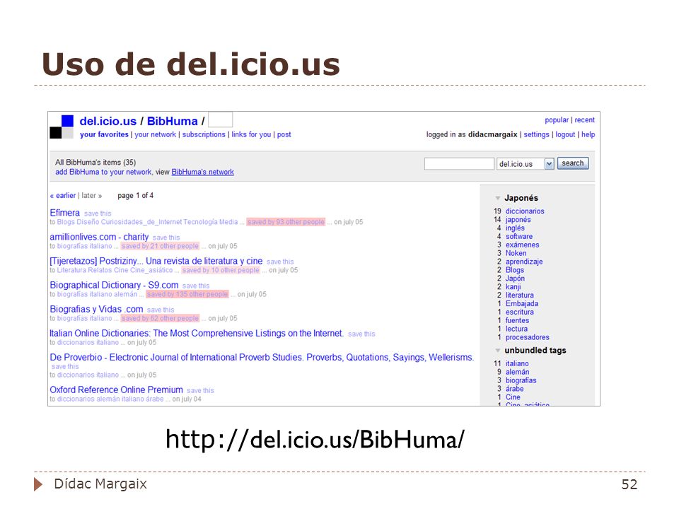This screenshot has height=509, width=679.
Task: Open your network page
Action: (155, 134)
